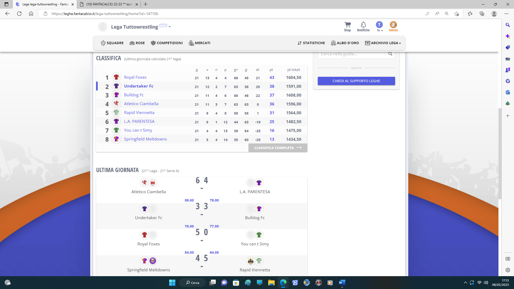Click the 3 - 3 match score

202,209
